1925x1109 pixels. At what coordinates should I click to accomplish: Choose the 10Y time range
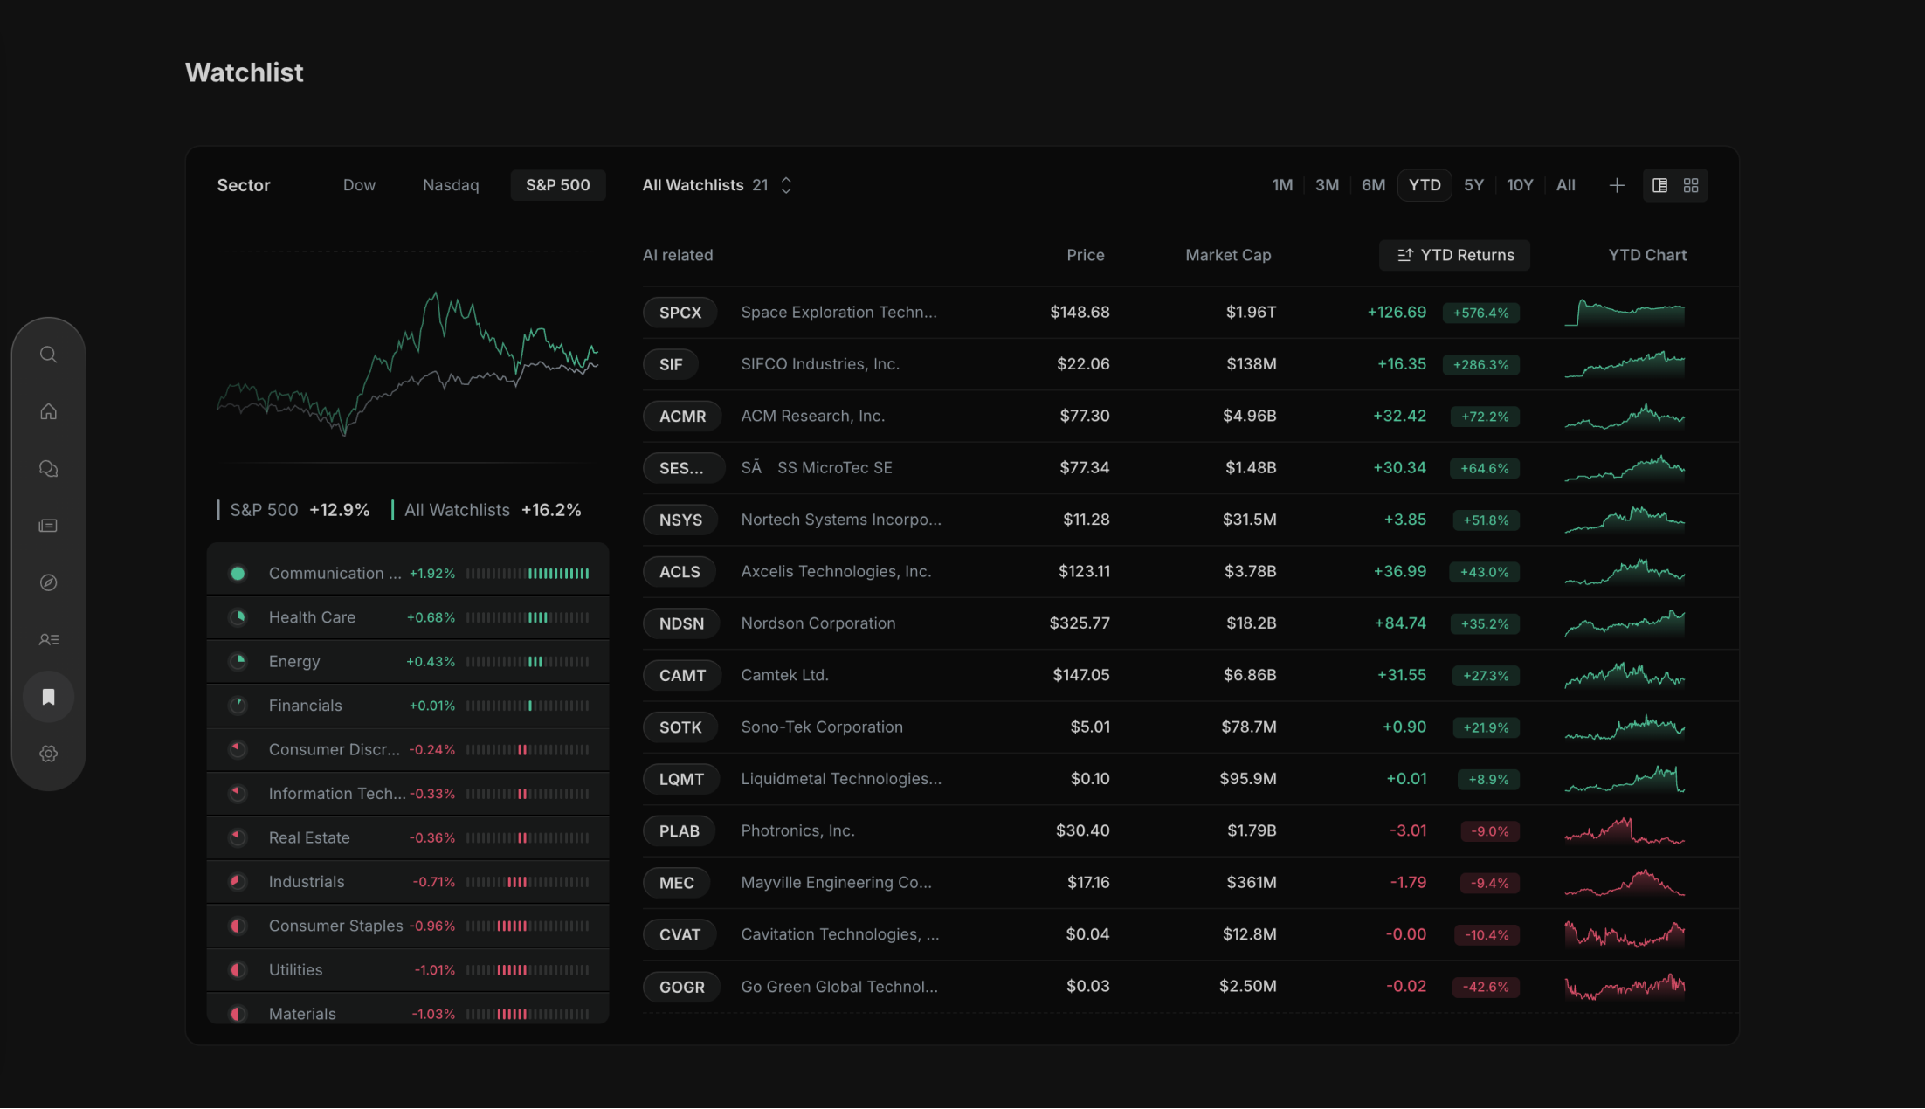click(x=1520, y=185)
